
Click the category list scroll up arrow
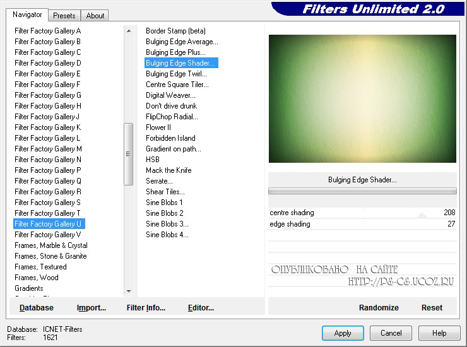[129, 31]
